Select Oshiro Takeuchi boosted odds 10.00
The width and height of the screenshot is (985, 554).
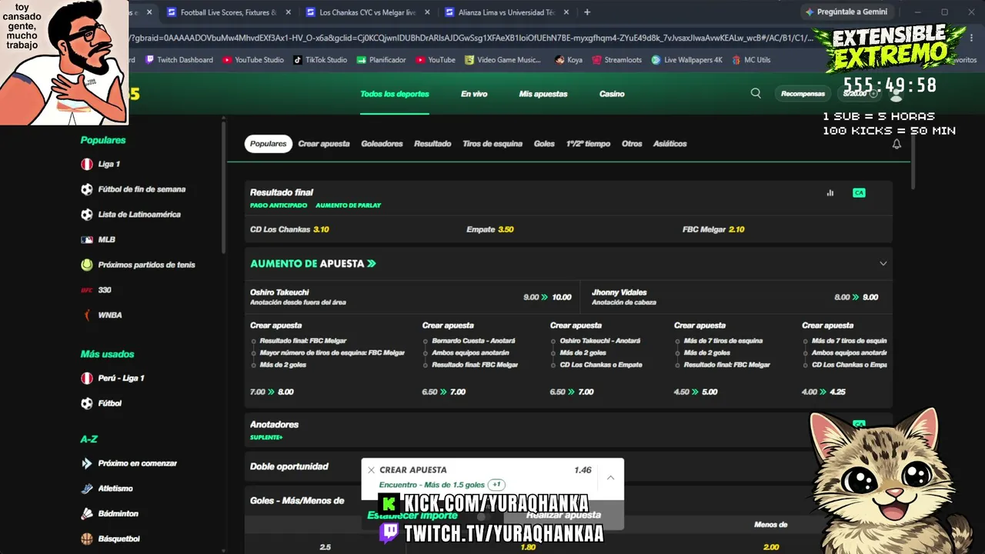411,297
